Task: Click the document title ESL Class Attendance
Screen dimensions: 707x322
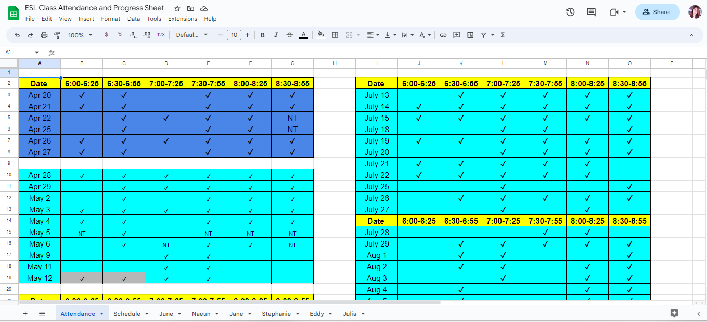Action: pyautogui.click(x=95, y=8)
